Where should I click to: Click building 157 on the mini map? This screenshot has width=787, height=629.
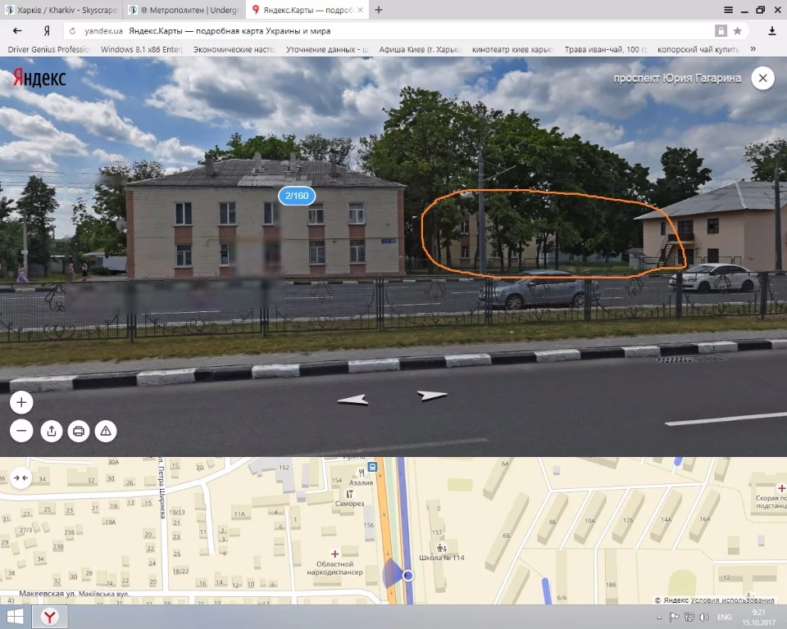click(x=437, y=532)
